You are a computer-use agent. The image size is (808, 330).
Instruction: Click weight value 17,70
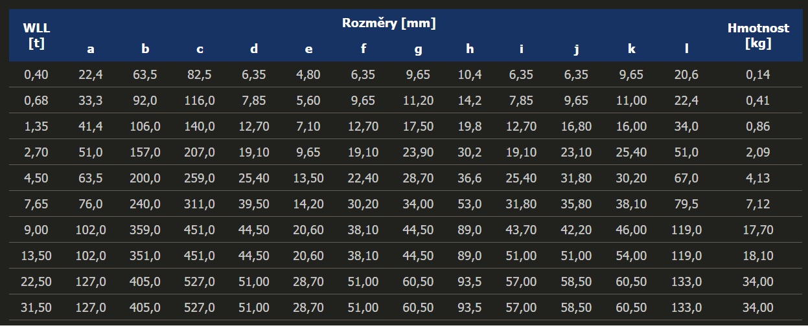[x=758, y=230]
